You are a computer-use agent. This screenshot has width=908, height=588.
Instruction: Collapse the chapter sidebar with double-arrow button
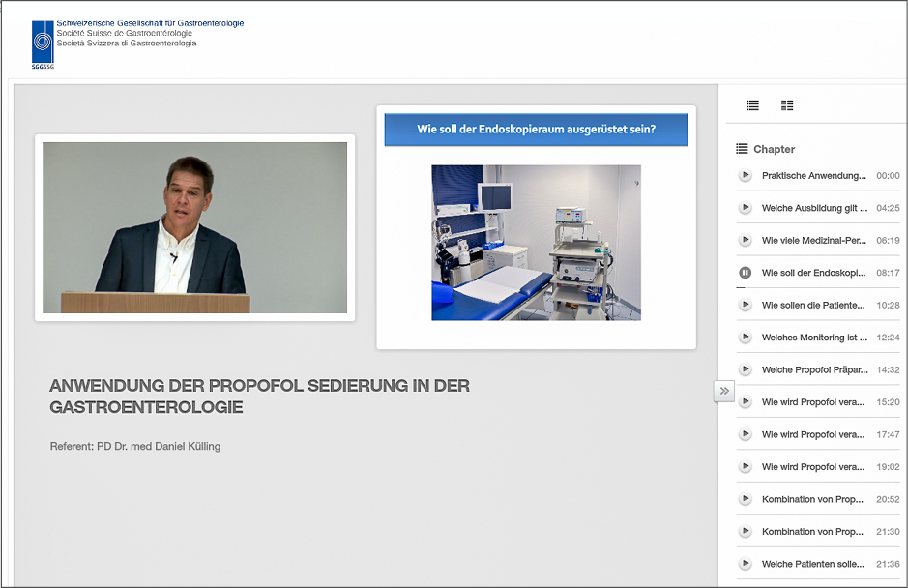(x=724, y=391)
